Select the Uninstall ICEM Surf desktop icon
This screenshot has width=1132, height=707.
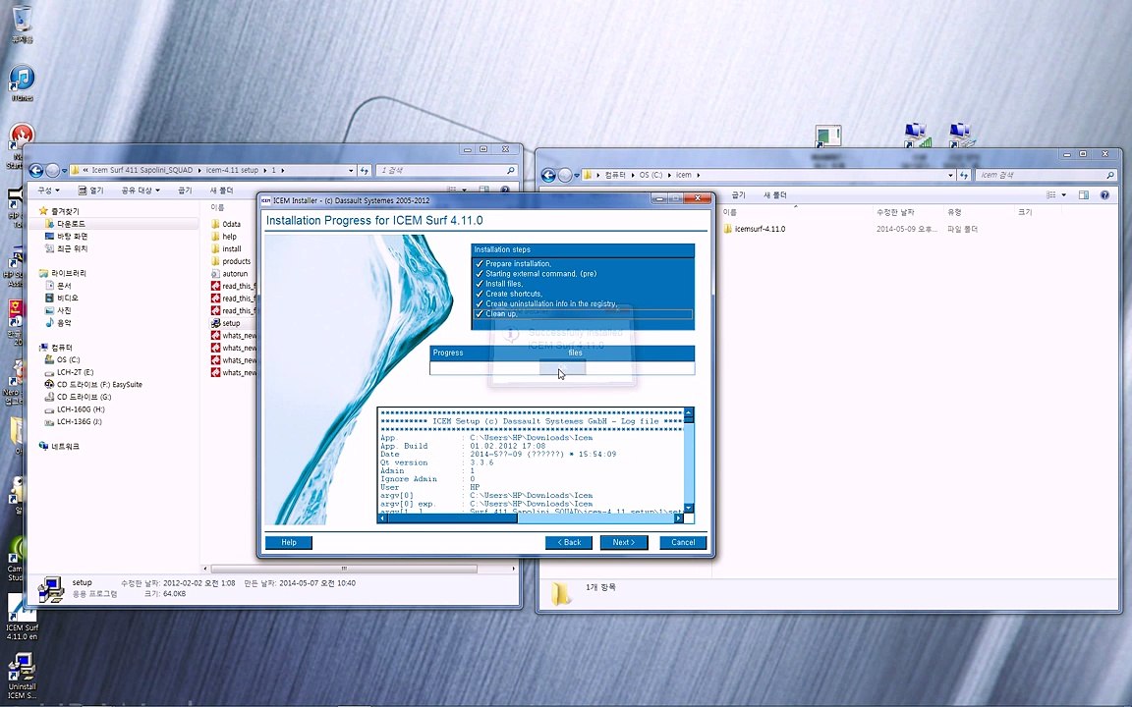pyautogui.click(x=22, y=676)
